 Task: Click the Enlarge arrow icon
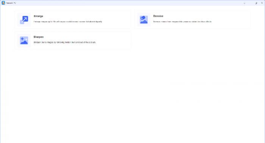[x=24, y=20]
